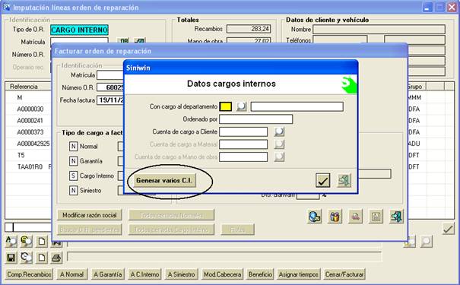Click ADU group cell
Image resolution: width=460 pixels, height=285 pixels.
(x=414, y=144)
